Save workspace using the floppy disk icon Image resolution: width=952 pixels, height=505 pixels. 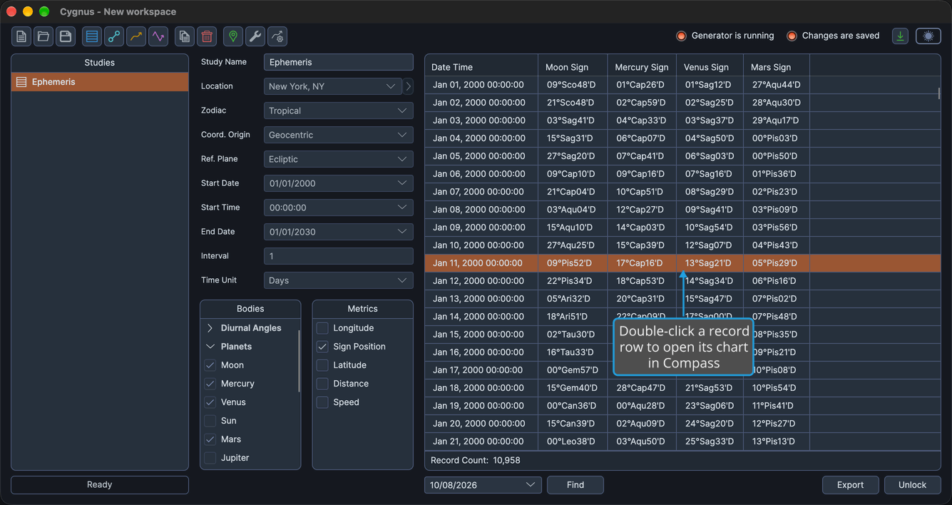click(66, 36)
